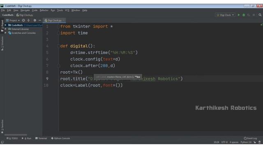Click root=Tk() on line 8
The height and width of the screenshot is (148, 263).
72,72
